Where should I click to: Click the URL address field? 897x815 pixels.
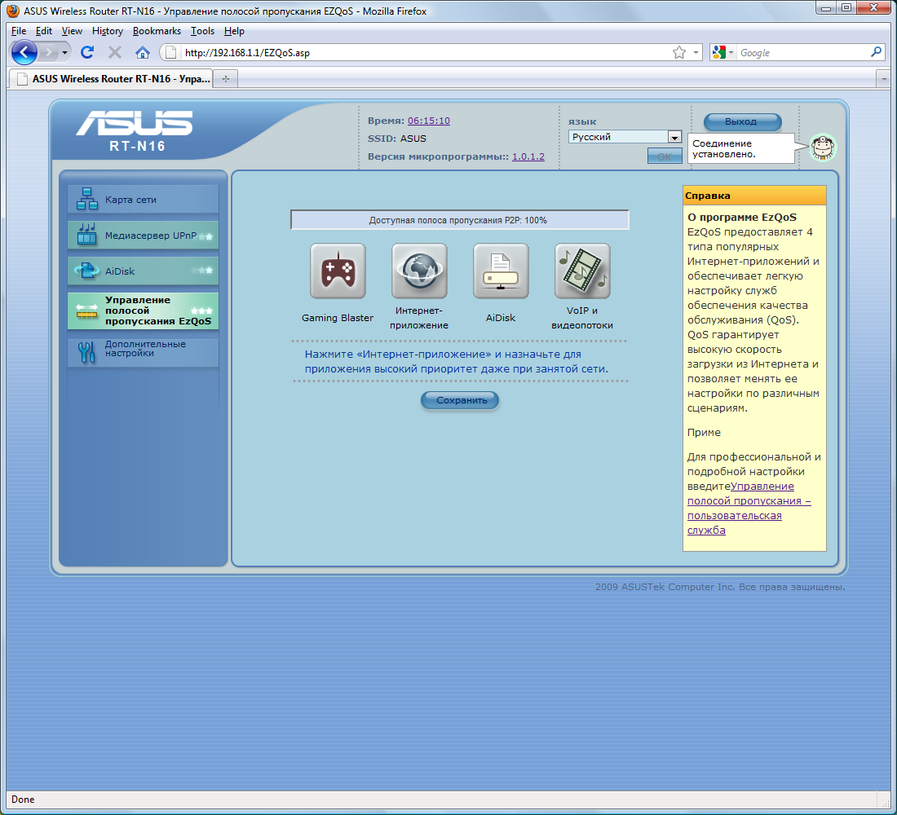coord(425,53)
